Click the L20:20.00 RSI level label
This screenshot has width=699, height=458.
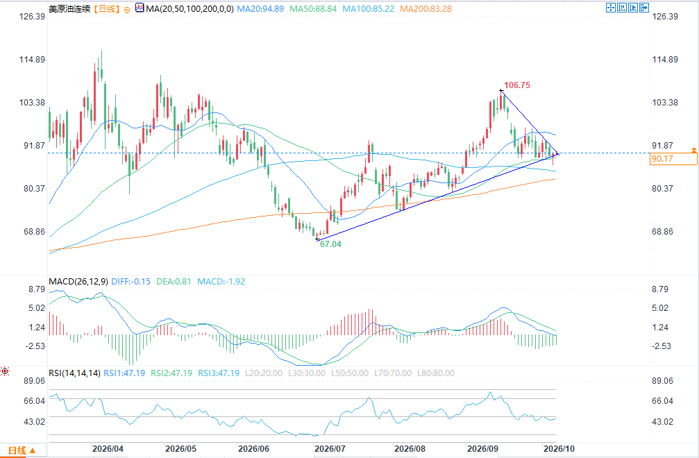(264, 373)
